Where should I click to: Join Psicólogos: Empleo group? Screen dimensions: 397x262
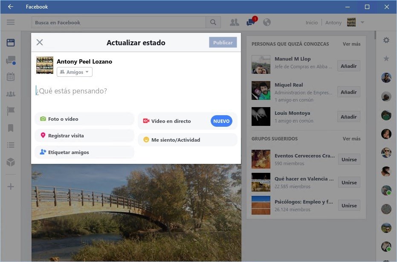(349, 206)
